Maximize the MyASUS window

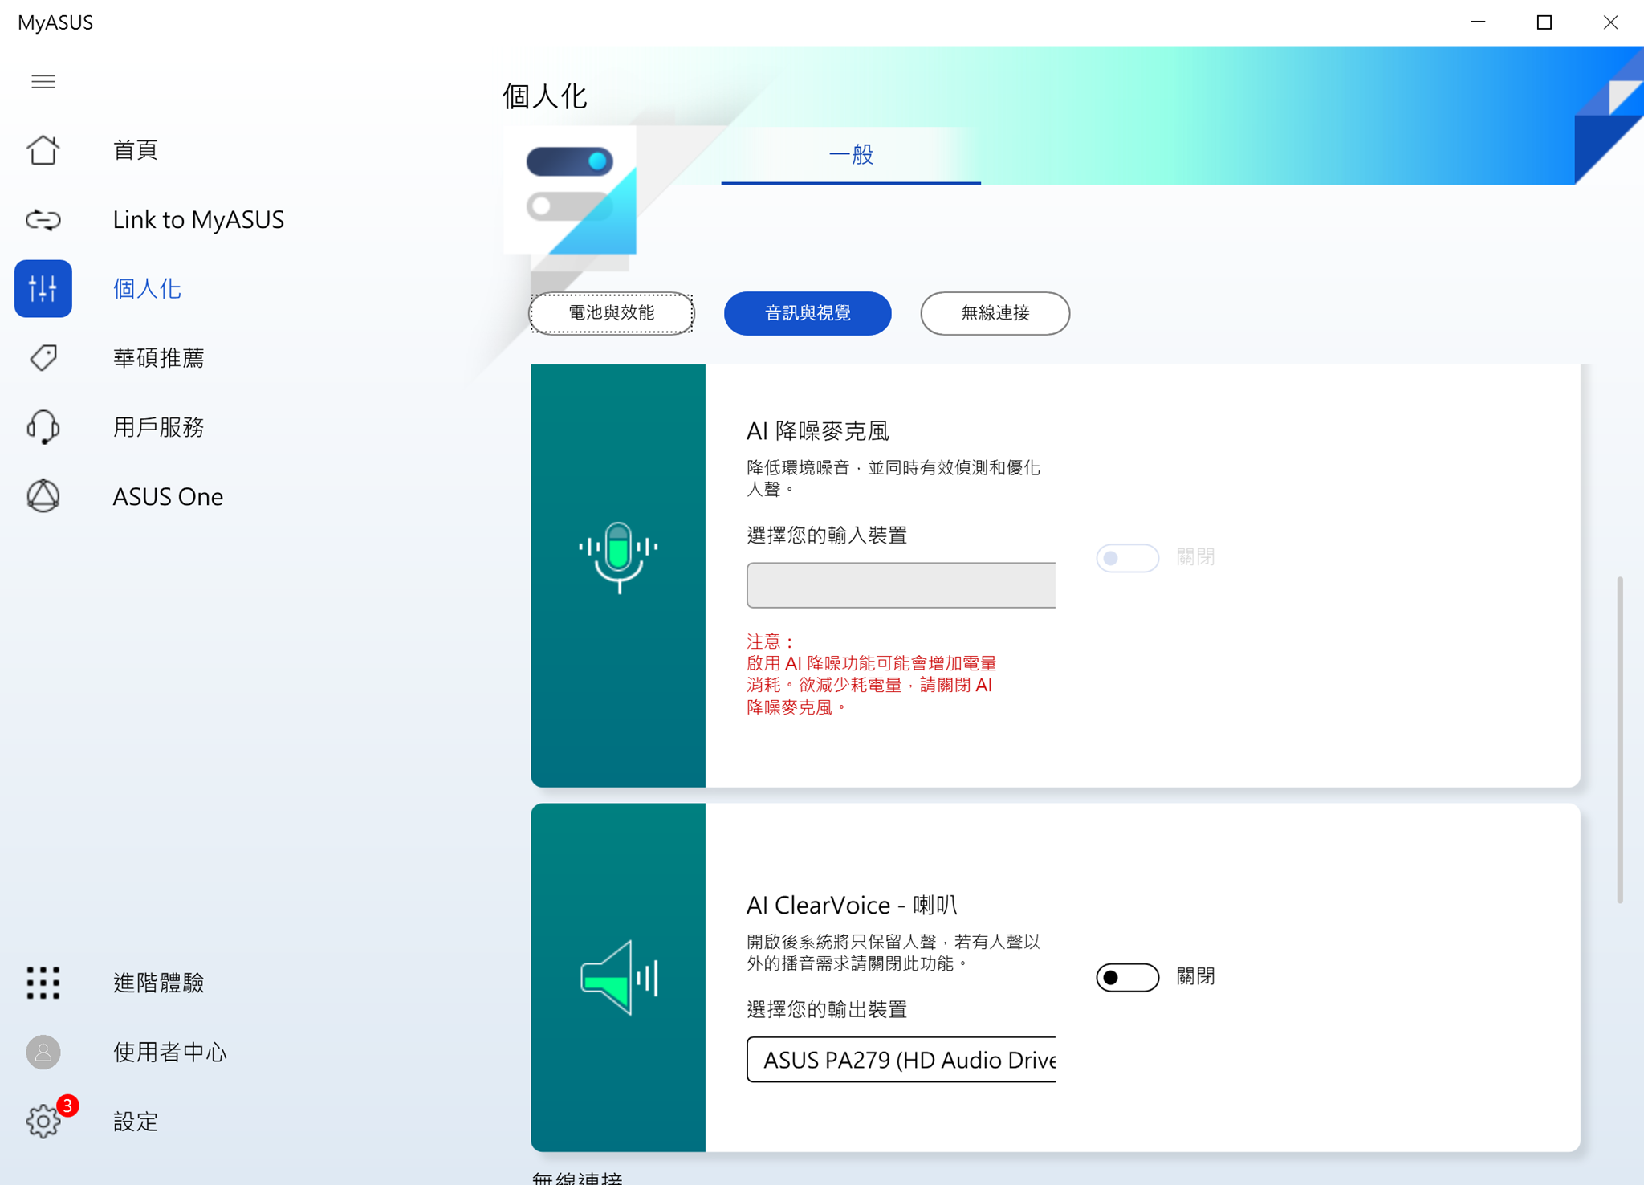click(x=1544, y=22)
